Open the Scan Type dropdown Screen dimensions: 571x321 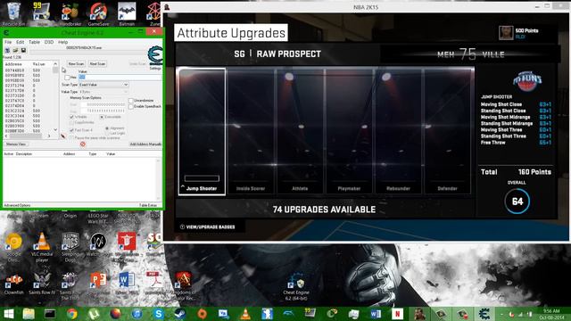pos(103,85)
